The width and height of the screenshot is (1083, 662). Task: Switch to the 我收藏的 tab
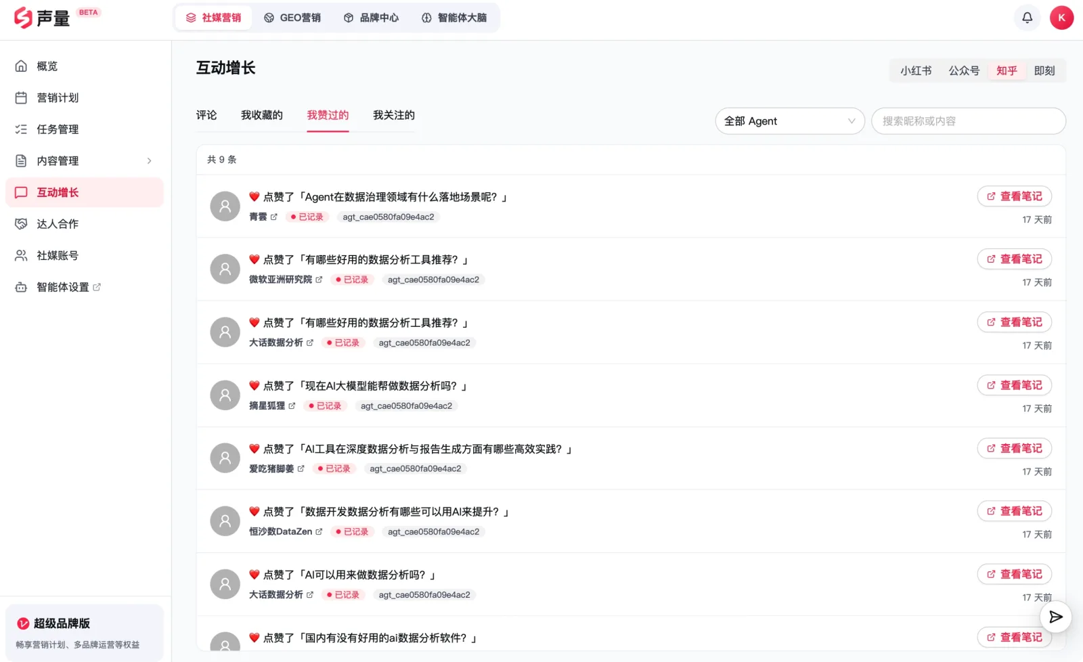pyautogui.click(x=262, y=115)
